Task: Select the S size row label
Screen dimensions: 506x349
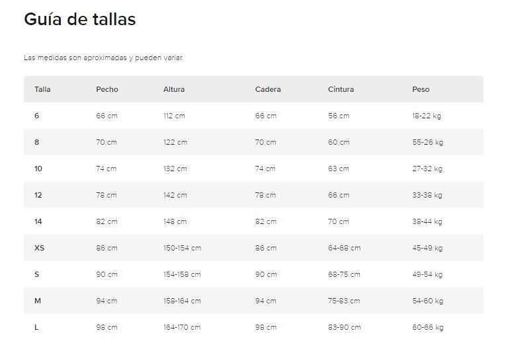Action: point(37,274)
